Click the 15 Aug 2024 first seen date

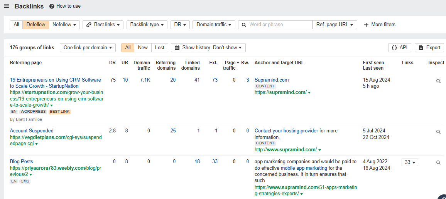(376, 80)
